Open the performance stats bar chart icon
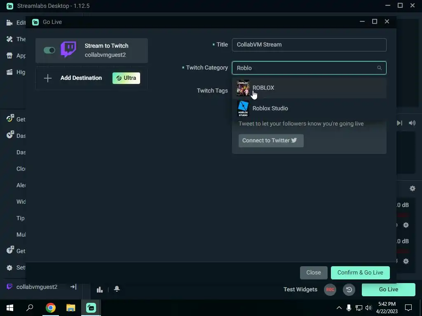Image resolution: width=422 pixels, height=316 pixels. [x=100, y=289]
